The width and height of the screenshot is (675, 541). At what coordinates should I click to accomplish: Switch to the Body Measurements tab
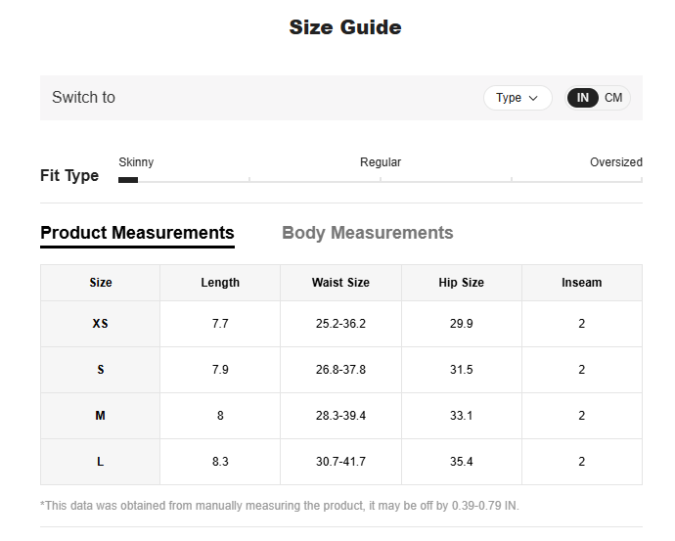367,233
